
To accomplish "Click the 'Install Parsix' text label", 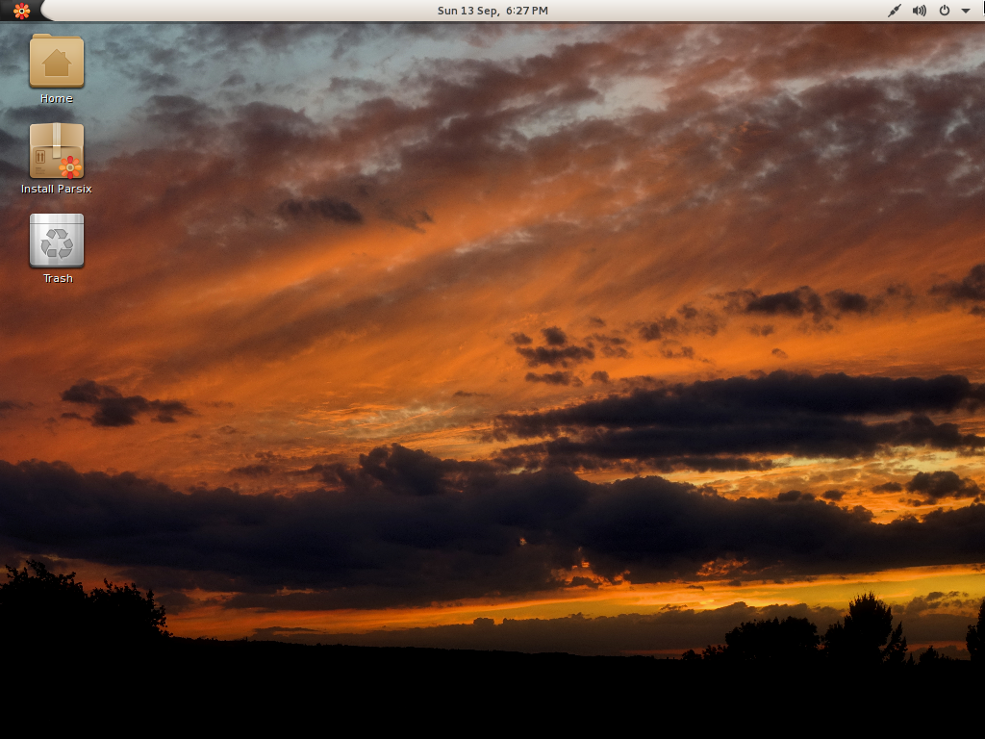I will click(x=57, y=189).
